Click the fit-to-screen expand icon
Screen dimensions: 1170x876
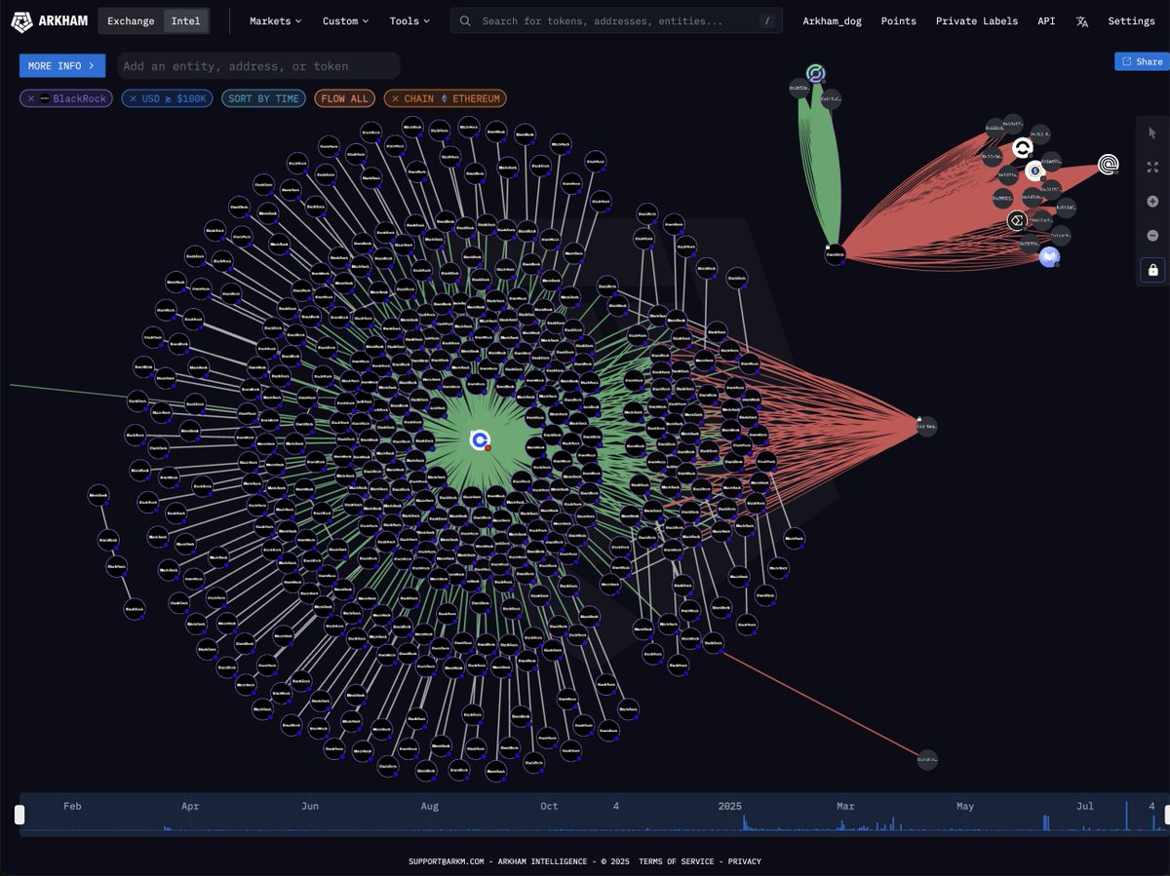(1152, 168)
